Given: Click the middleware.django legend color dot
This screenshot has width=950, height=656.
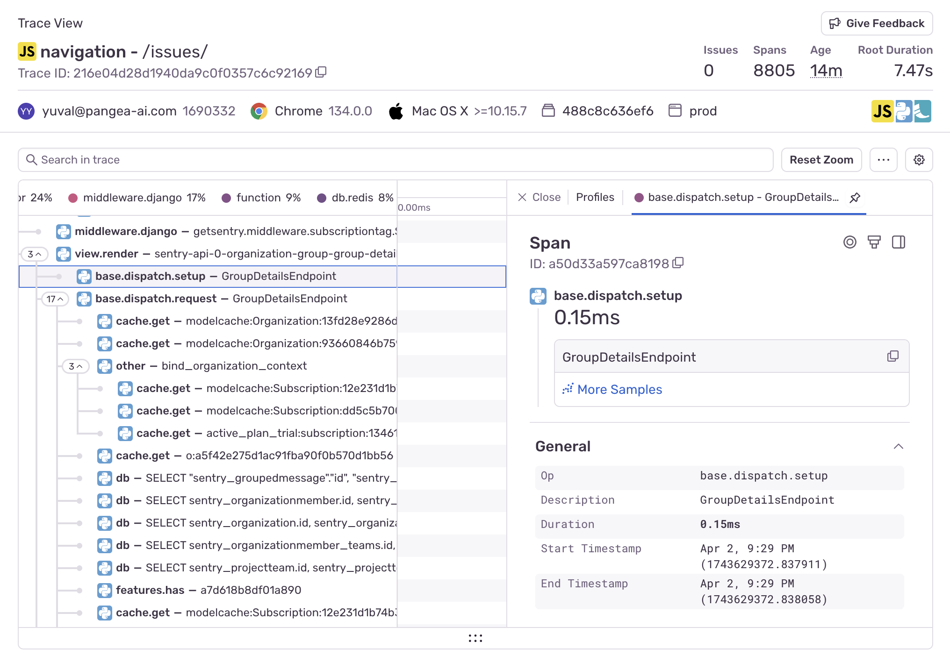Looking at the screenshot, I should click(x=73, y=198).
